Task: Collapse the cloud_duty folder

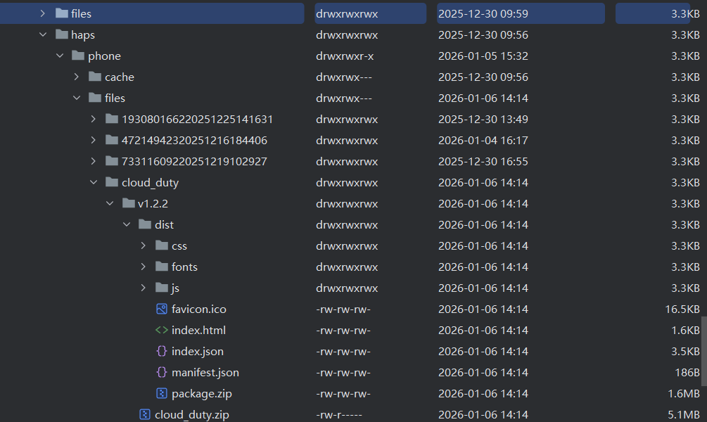Action: click(x=94, y=182)
